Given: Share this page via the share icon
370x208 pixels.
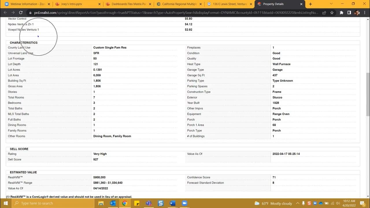Looking at the screenshot, I should [324, 13].
